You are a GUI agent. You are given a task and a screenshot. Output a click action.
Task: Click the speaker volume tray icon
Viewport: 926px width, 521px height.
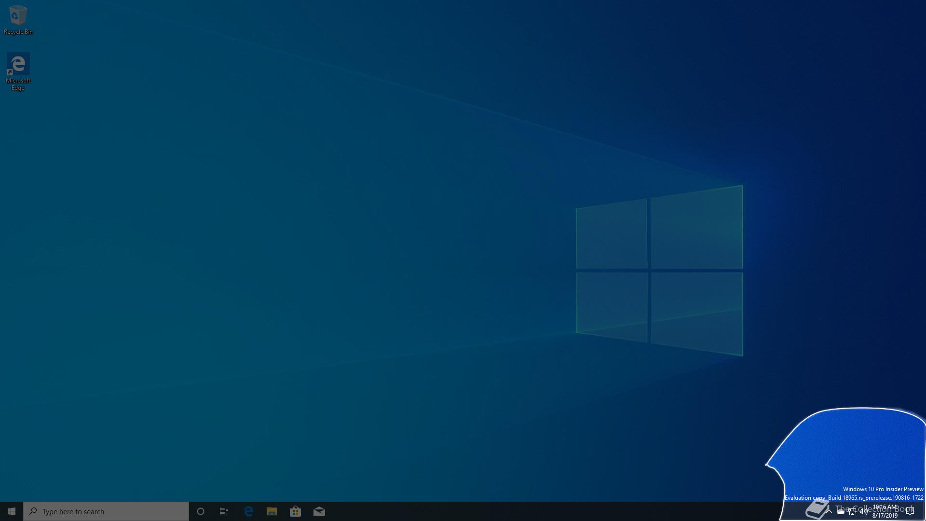click(864, 511)
